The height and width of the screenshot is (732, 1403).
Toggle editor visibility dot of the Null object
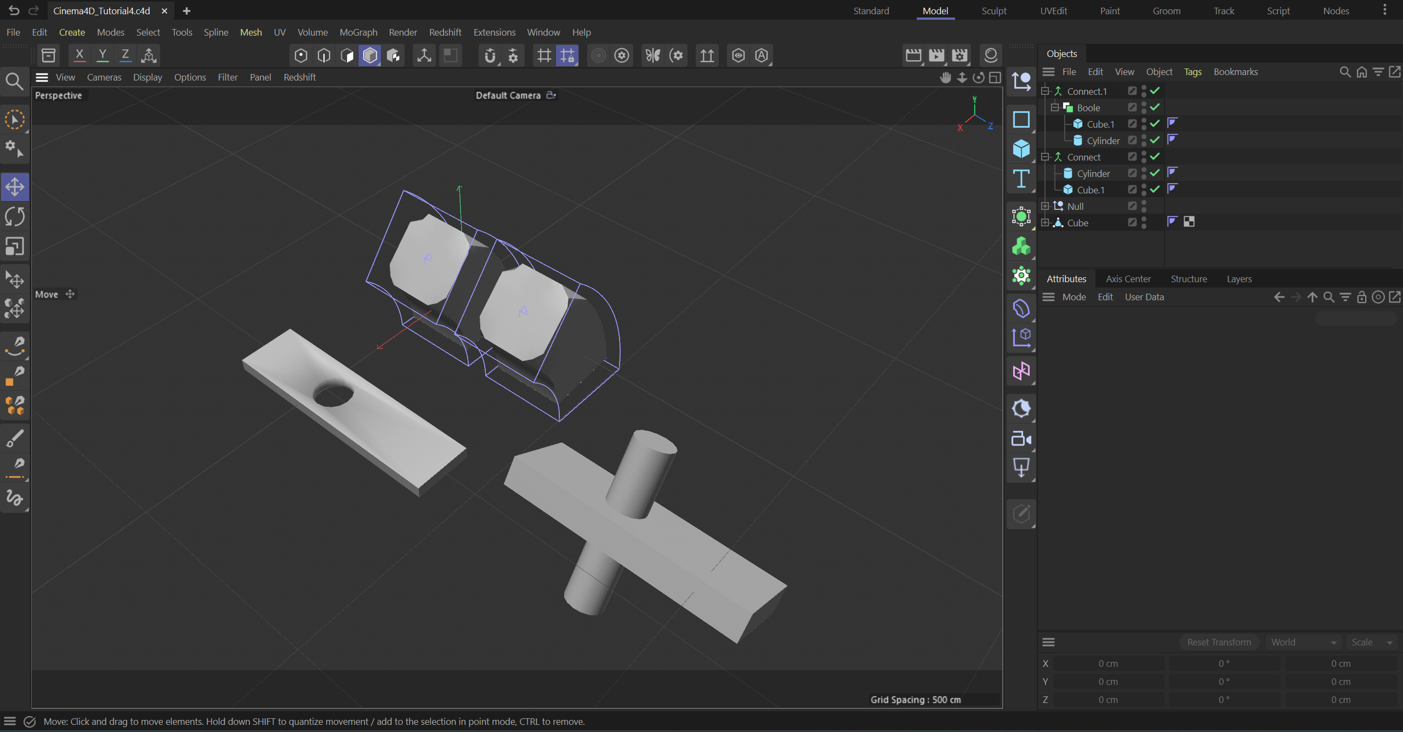point(1144,203)
